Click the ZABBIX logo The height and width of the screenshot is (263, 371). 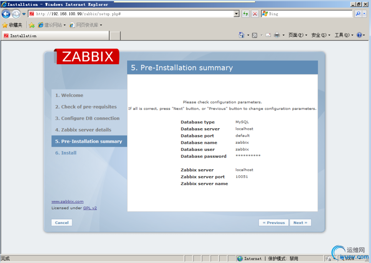click(x=87, y=56)
